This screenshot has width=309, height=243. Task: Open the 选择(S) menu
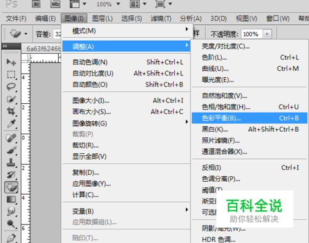pos(132,19)
